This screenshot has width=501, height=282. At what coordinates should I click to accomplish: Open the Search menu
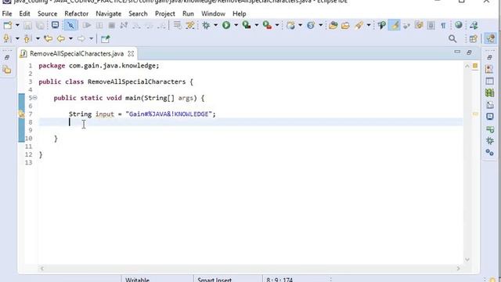point(138,14)
